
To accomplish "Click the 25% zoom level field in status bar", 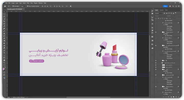I will click(9, 97).
